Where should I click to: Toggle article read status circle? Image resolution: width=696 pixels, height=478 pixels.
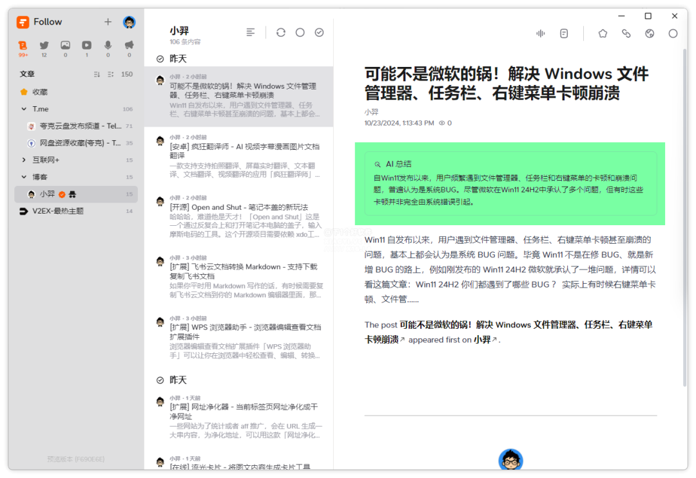[x=673, y=33]
